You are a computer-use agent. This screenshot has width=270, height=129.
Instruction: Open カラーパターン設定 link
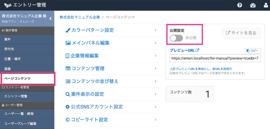93,30
